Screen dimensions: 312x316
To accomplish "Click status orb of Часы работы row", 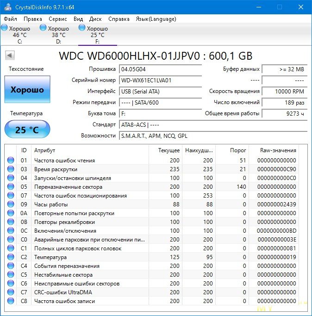I will pos(11,204).
